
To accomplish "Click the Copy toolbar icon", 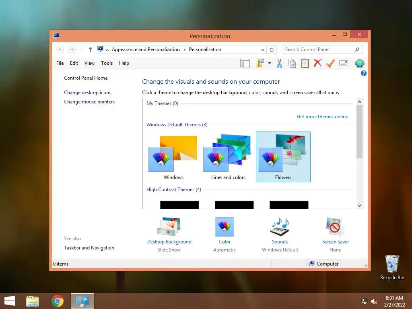I will (292, 63).
